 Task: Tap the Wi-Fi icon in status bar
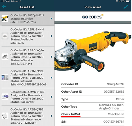(x=117, y=1)
